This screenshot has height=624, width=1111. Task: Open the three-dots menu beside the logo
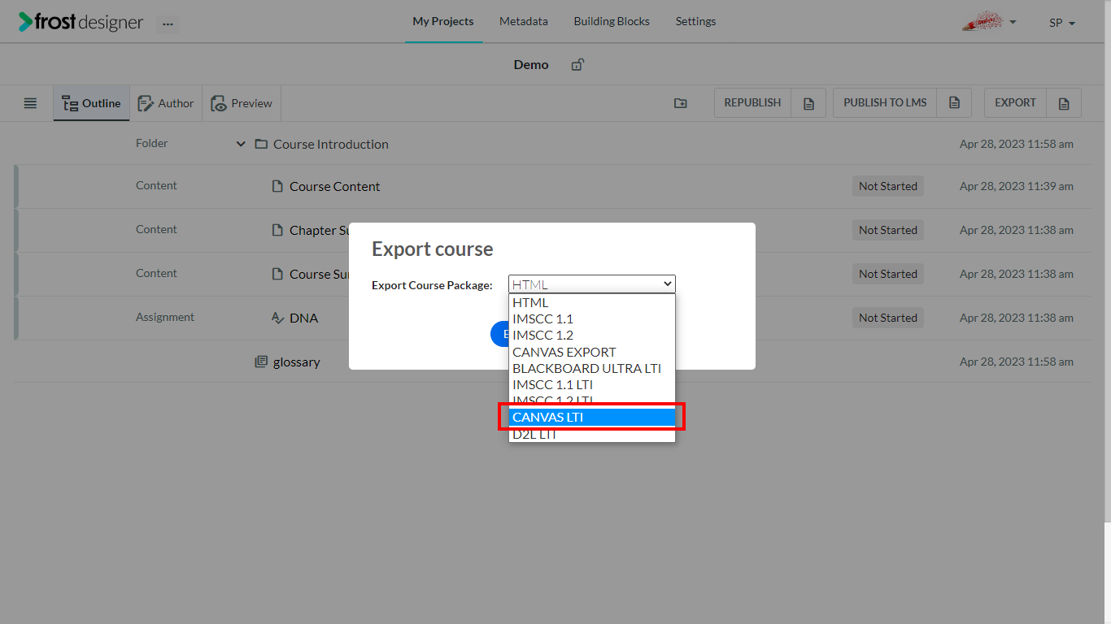(168, 24)
